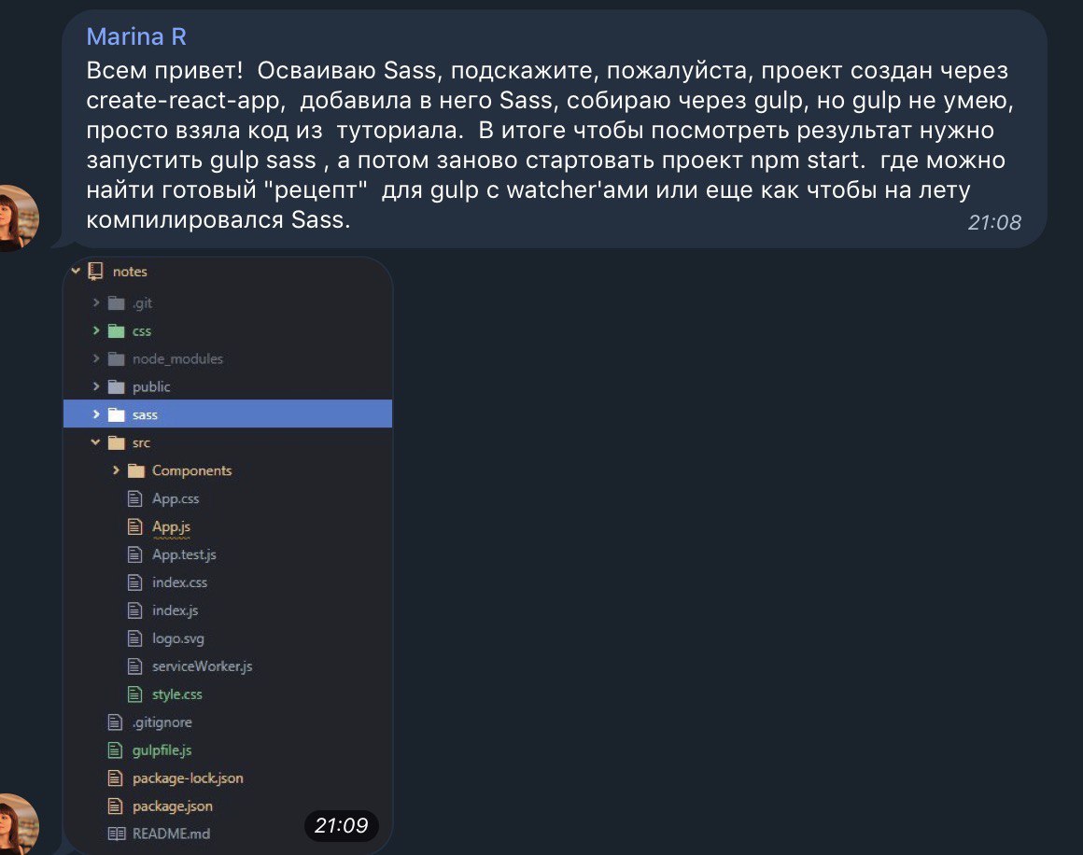Select the css folder label
The image size is (1083, 855).
142,331
